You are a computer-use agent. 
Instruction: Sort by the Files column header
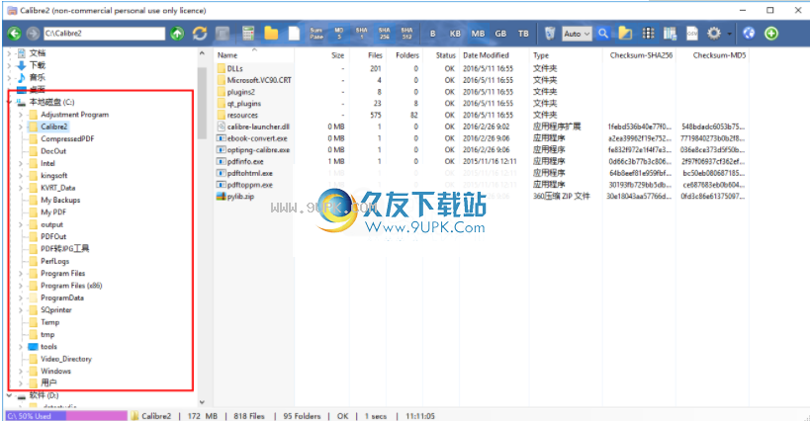click(x=375, y=55)
